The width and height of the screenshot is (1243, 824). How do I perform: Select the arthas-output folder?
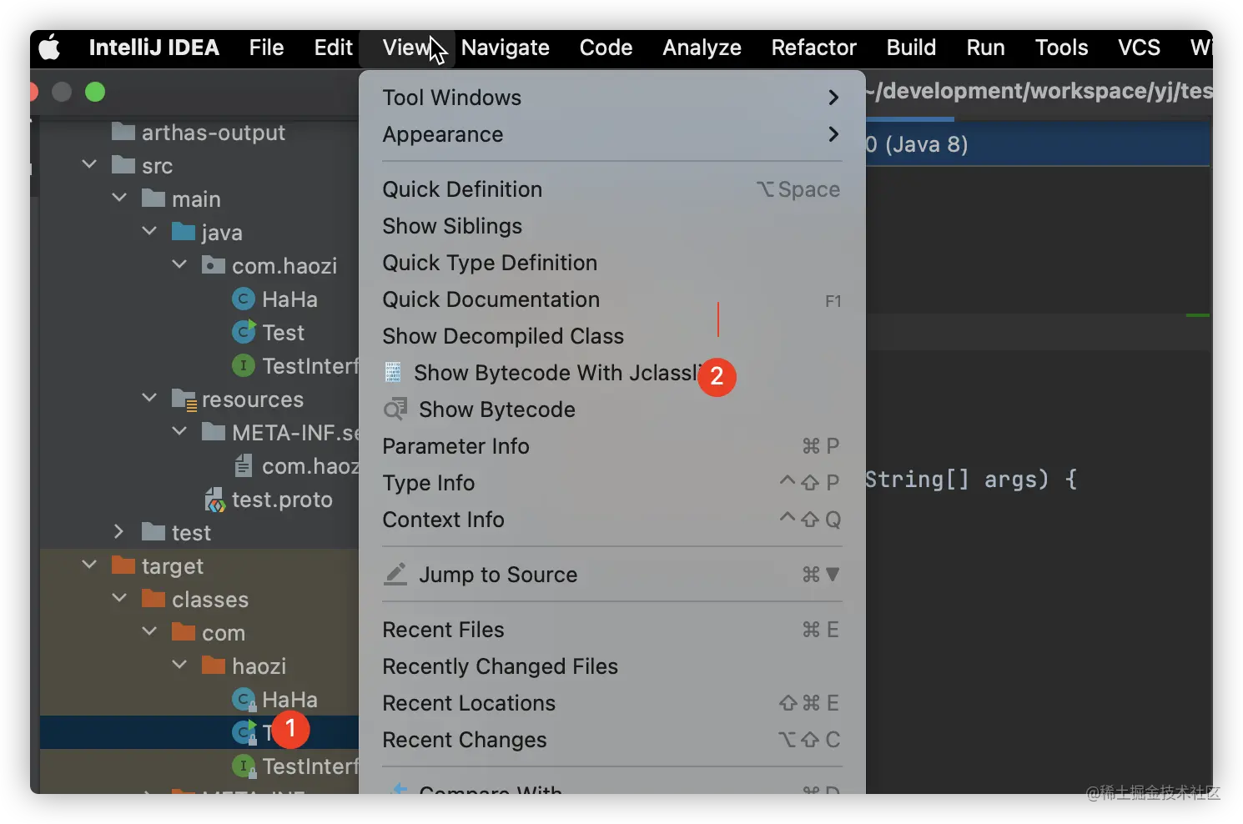click(213, 133)
